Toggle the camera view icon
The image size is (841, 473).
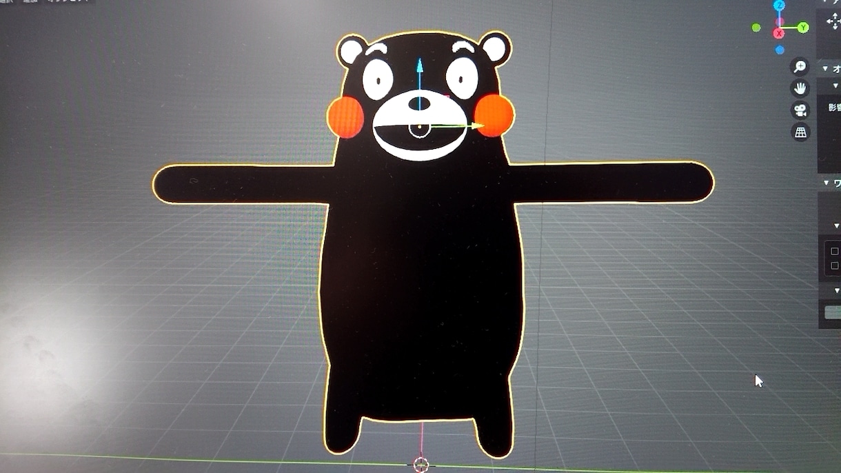pos(800,110)
